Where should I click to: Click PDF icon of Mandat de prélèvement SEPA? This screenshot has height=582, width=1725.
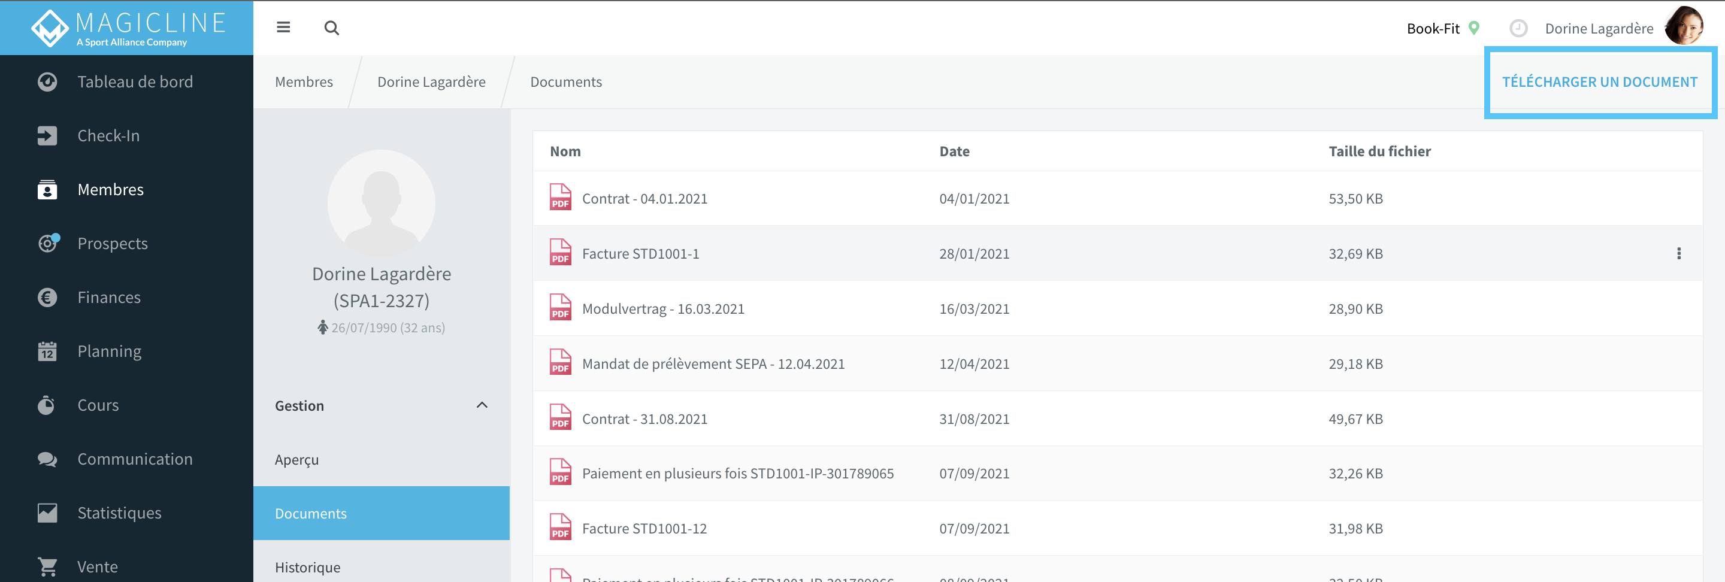pos(561,362)
